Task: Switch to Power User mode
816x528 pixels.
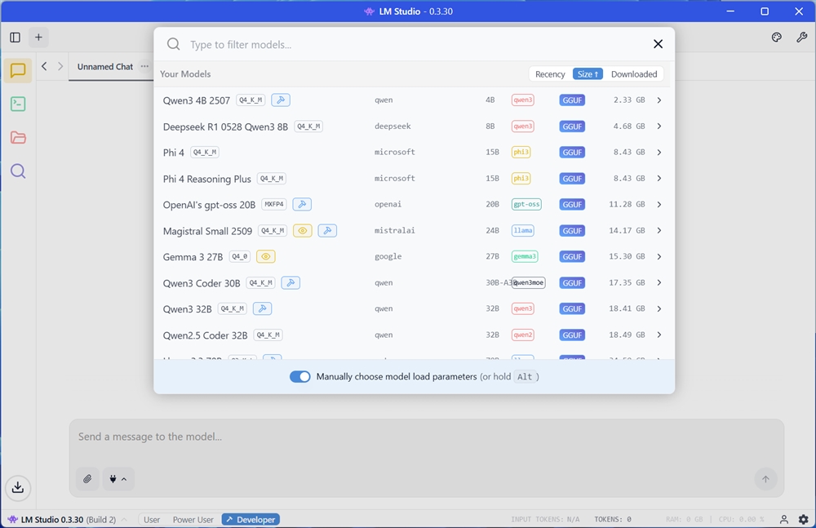Action: (193, 520)
